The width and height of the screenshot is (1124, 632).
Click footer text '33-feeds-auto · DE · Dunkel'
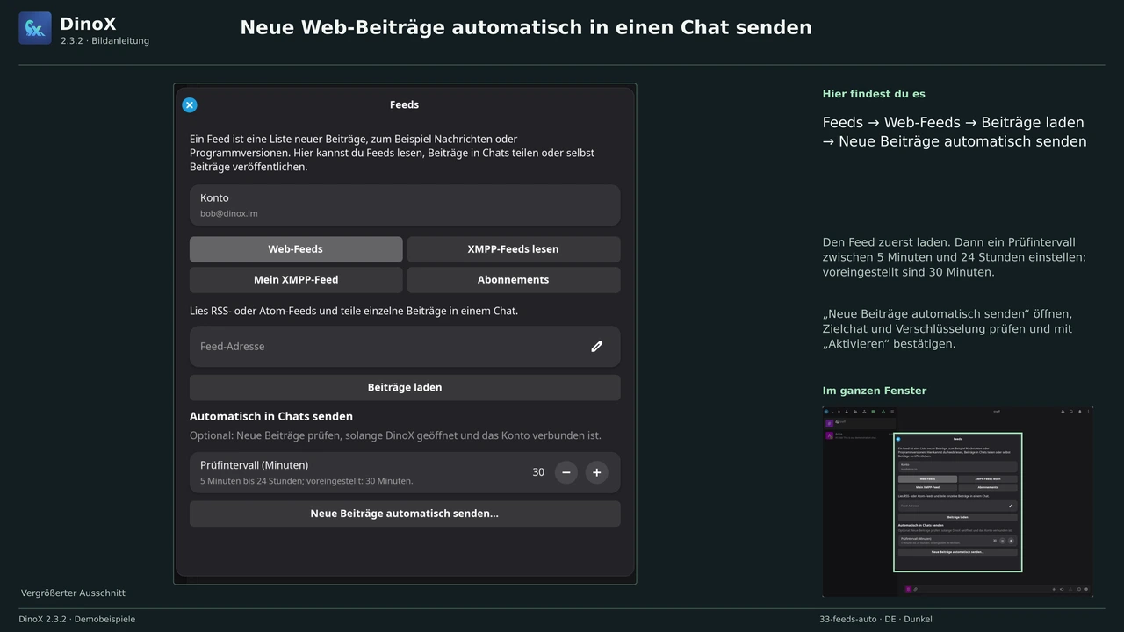pyautogui.click(x=875, y=619)
